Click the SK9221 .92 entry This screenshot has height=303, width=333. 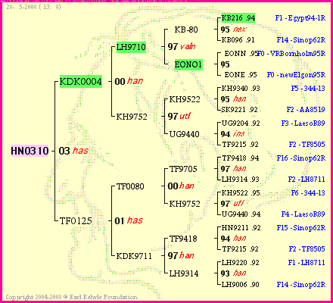239,110
